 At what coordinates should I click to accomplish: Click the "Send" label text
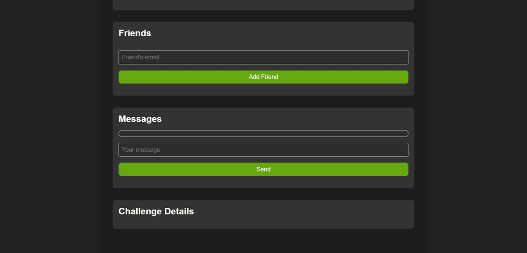tap(263, 169)
